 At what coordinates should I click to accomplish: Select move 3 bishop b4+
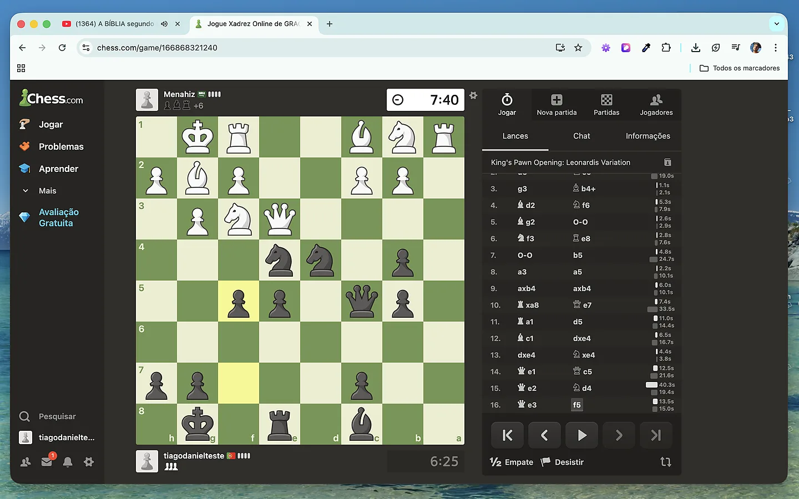(584, 189)
